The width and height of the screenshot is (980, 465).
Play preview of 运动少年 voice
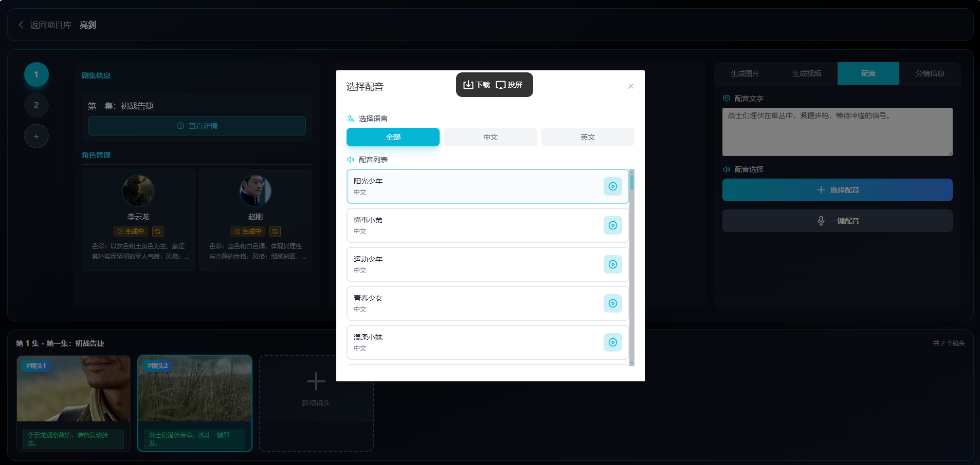click(x=612, y=264)
